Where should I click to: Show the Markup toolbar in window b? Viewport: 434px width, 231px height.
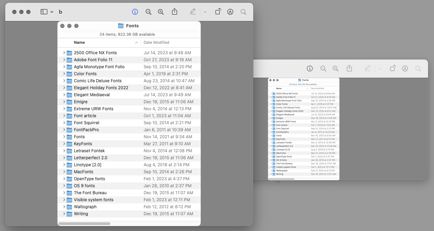click(x=230, y=12)
